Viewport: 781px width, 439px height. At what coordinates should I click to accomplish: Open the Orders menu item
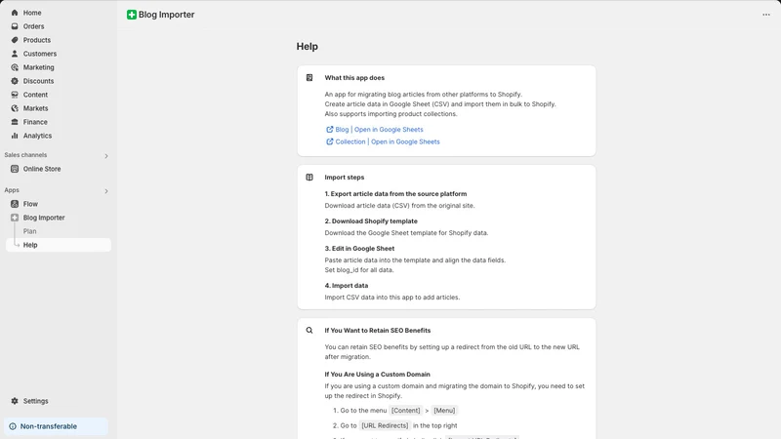tap(33, 26)
